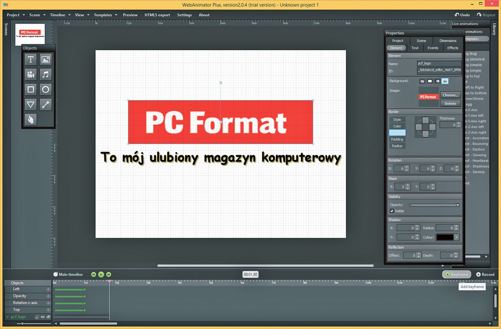Select top border side in border selector
The width and height of the screenshot is (501, 329).
(x=425, y=120)
